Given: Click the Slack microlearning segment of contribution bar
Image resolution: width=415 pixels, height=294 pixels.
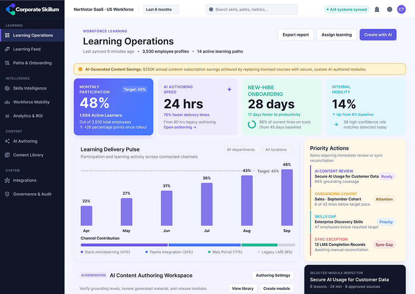Looking at the screenshot, I should point(124,245).
